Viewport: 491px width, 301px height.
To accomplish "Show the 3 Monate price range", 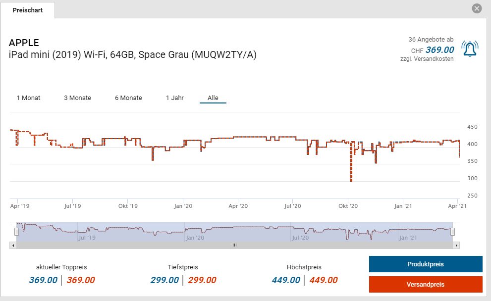I will pos(77,98).
